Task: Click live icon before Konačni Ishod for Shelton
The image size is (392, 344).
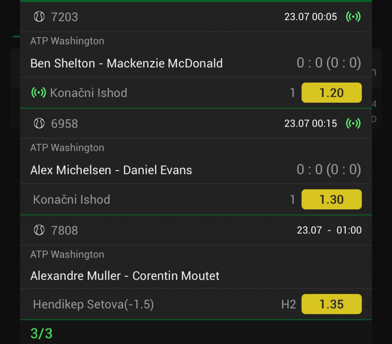Action: [38, 92]
